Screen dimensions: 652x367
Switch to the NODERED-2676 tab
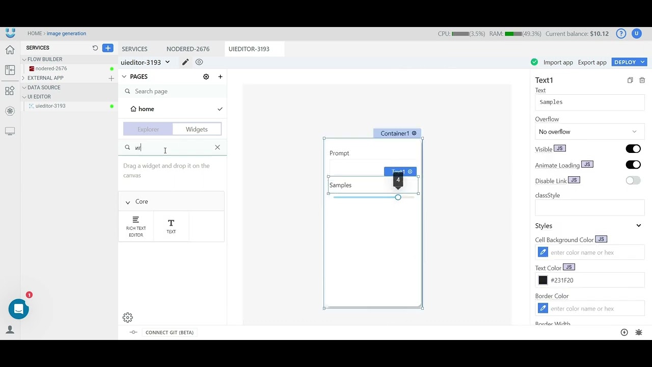tap(188, 49)
